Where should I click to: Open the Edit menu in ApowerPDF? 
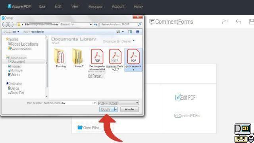click(x=58, y=6)
